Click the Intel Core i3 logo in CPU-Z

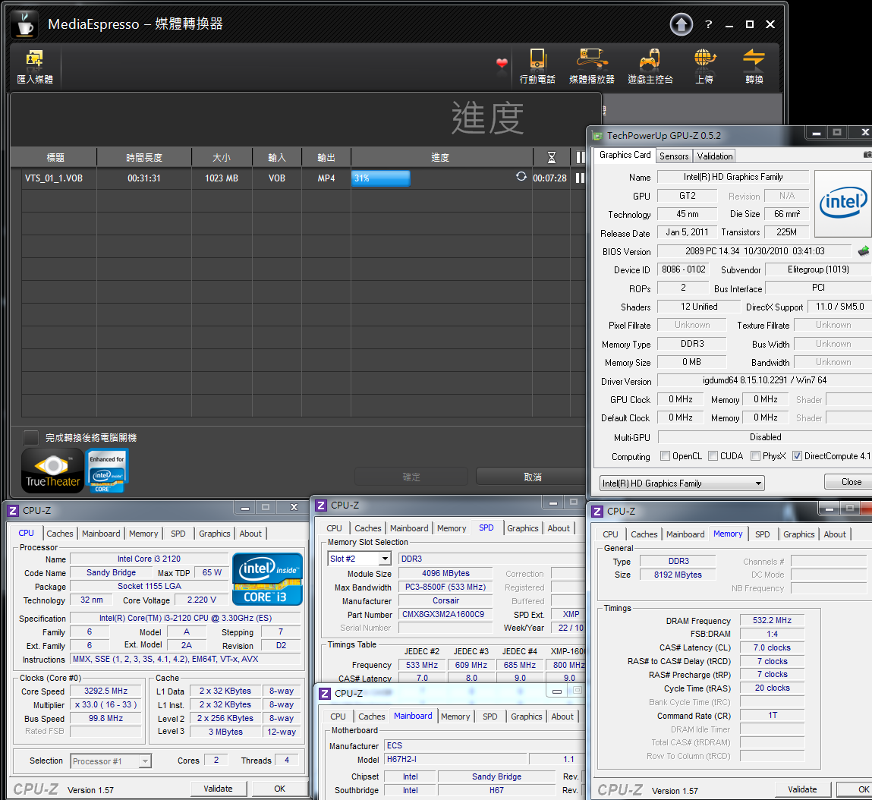click(267, 579)
